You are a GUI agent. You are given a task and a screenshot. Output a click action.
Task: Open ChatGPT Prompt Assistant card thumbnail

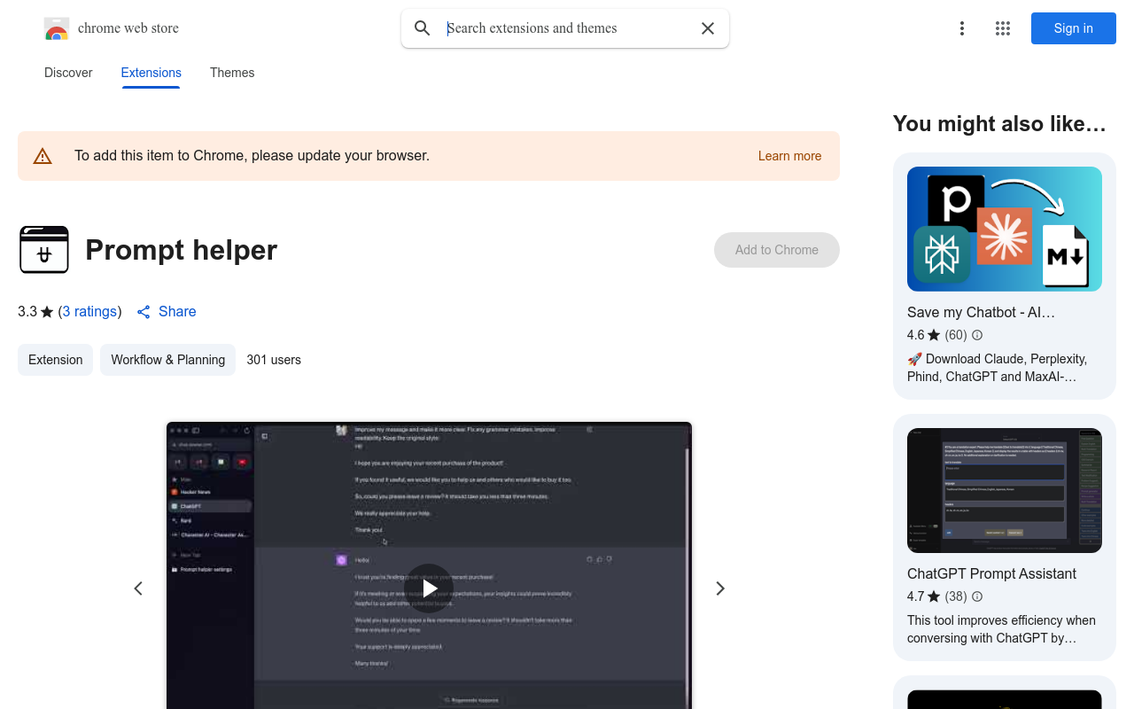click(1005, 490)
